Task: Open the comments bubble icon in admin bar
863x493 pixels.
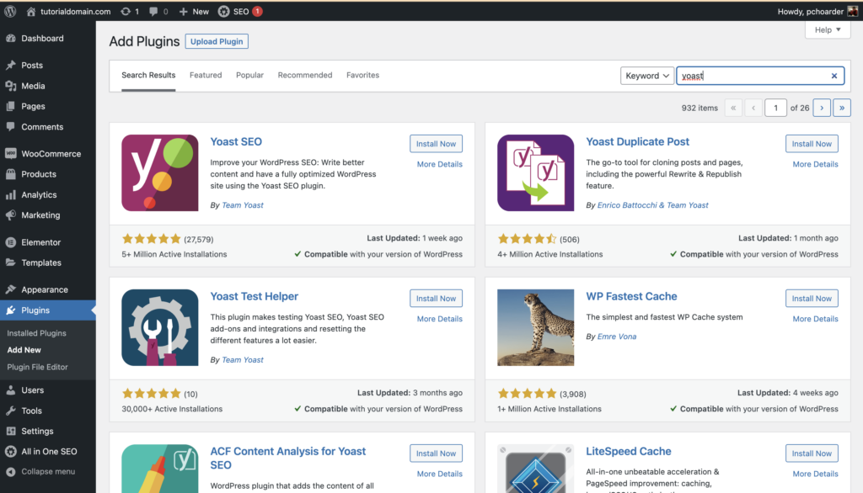Action: 153,11
